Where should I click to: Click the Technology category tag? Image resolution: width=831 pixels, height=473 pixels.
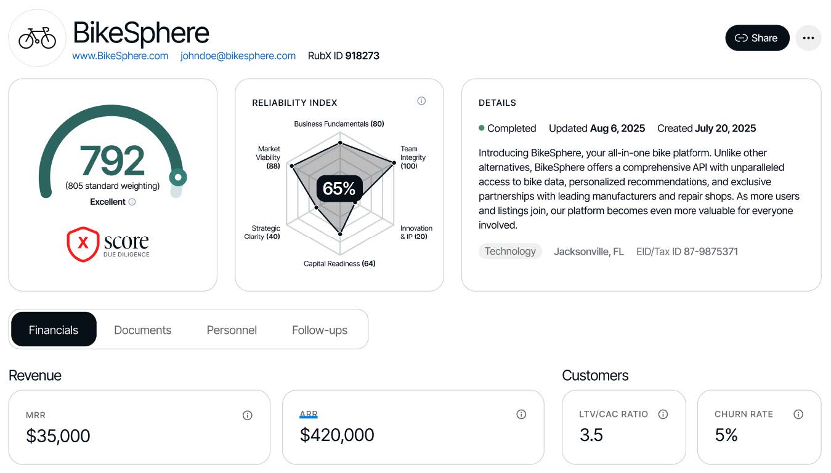[510, 251]
